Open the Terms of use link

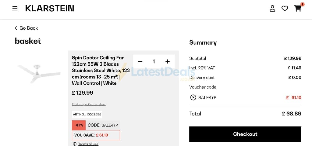[88, 144]
